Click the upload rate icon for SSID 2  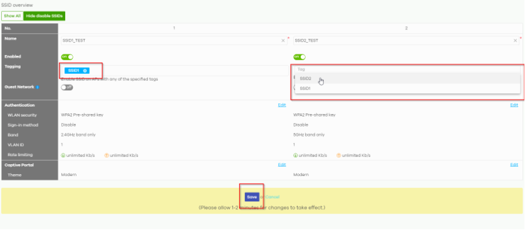point(338,155)
